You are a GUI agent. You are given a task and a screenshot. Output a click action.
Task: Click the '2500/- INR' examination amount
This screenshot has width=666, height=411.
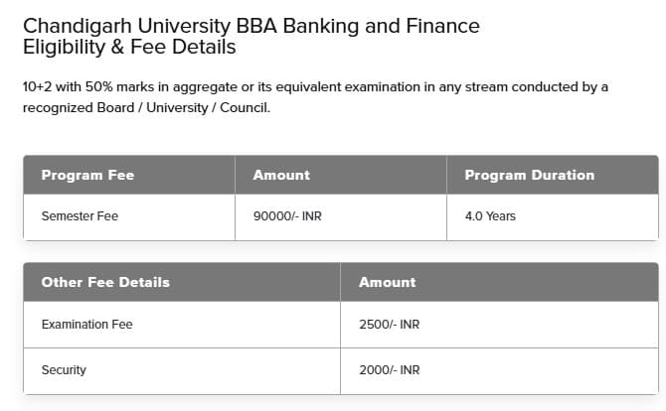(x=389, y=325)
